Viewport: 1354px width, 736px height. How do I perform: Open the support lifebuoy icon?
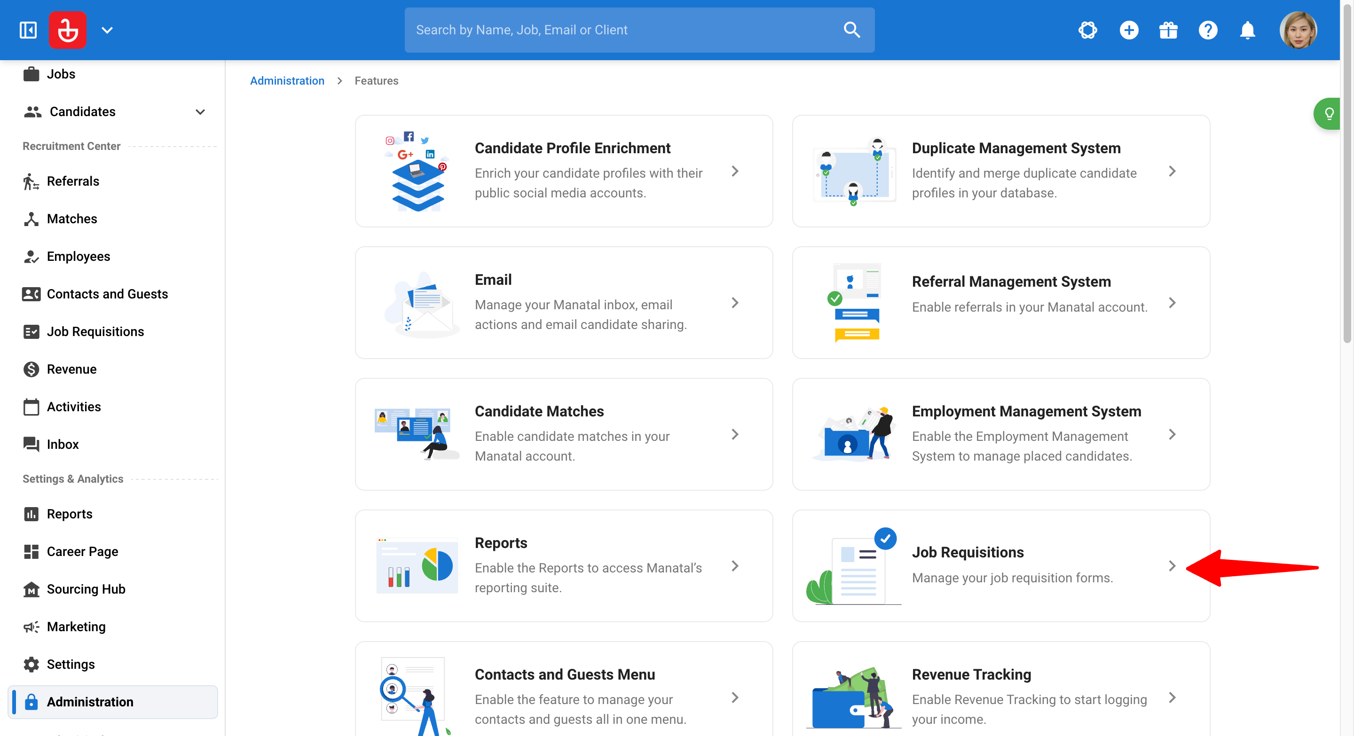(1087, 30)
